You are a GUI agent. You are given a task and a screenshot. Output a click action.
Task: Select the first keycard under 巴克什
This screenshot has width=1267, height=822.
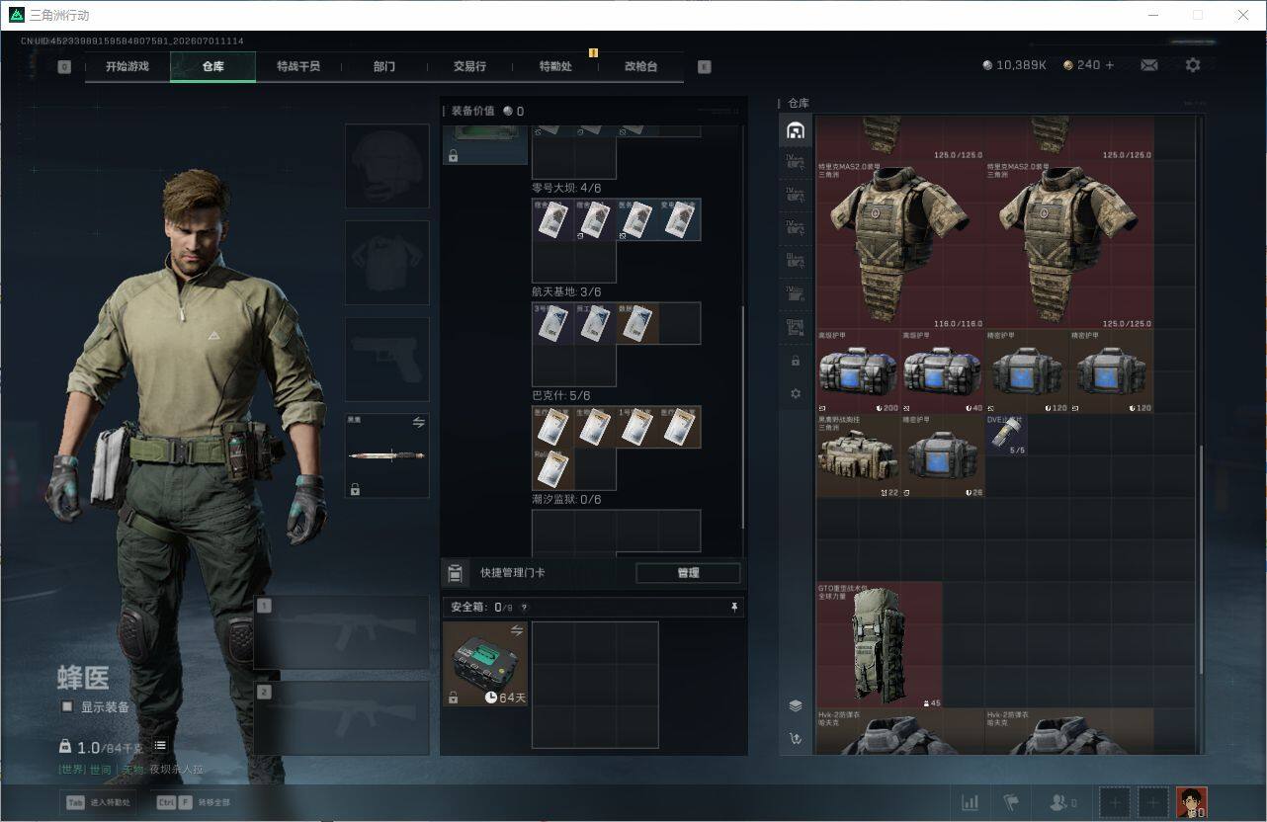[x=553, y=427]
